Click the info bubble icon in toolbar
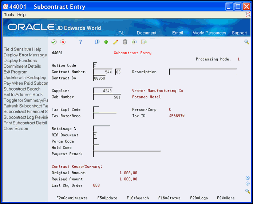This screenshot has height=204, width=253. click(97, 42)
